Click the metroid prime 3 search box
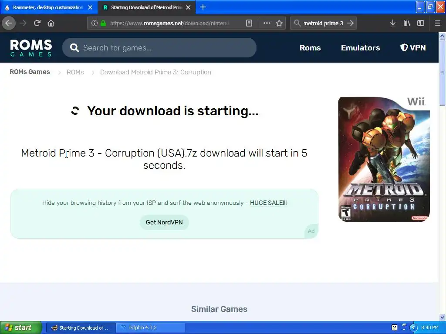 pyautogui.click(x=323, y=23)
